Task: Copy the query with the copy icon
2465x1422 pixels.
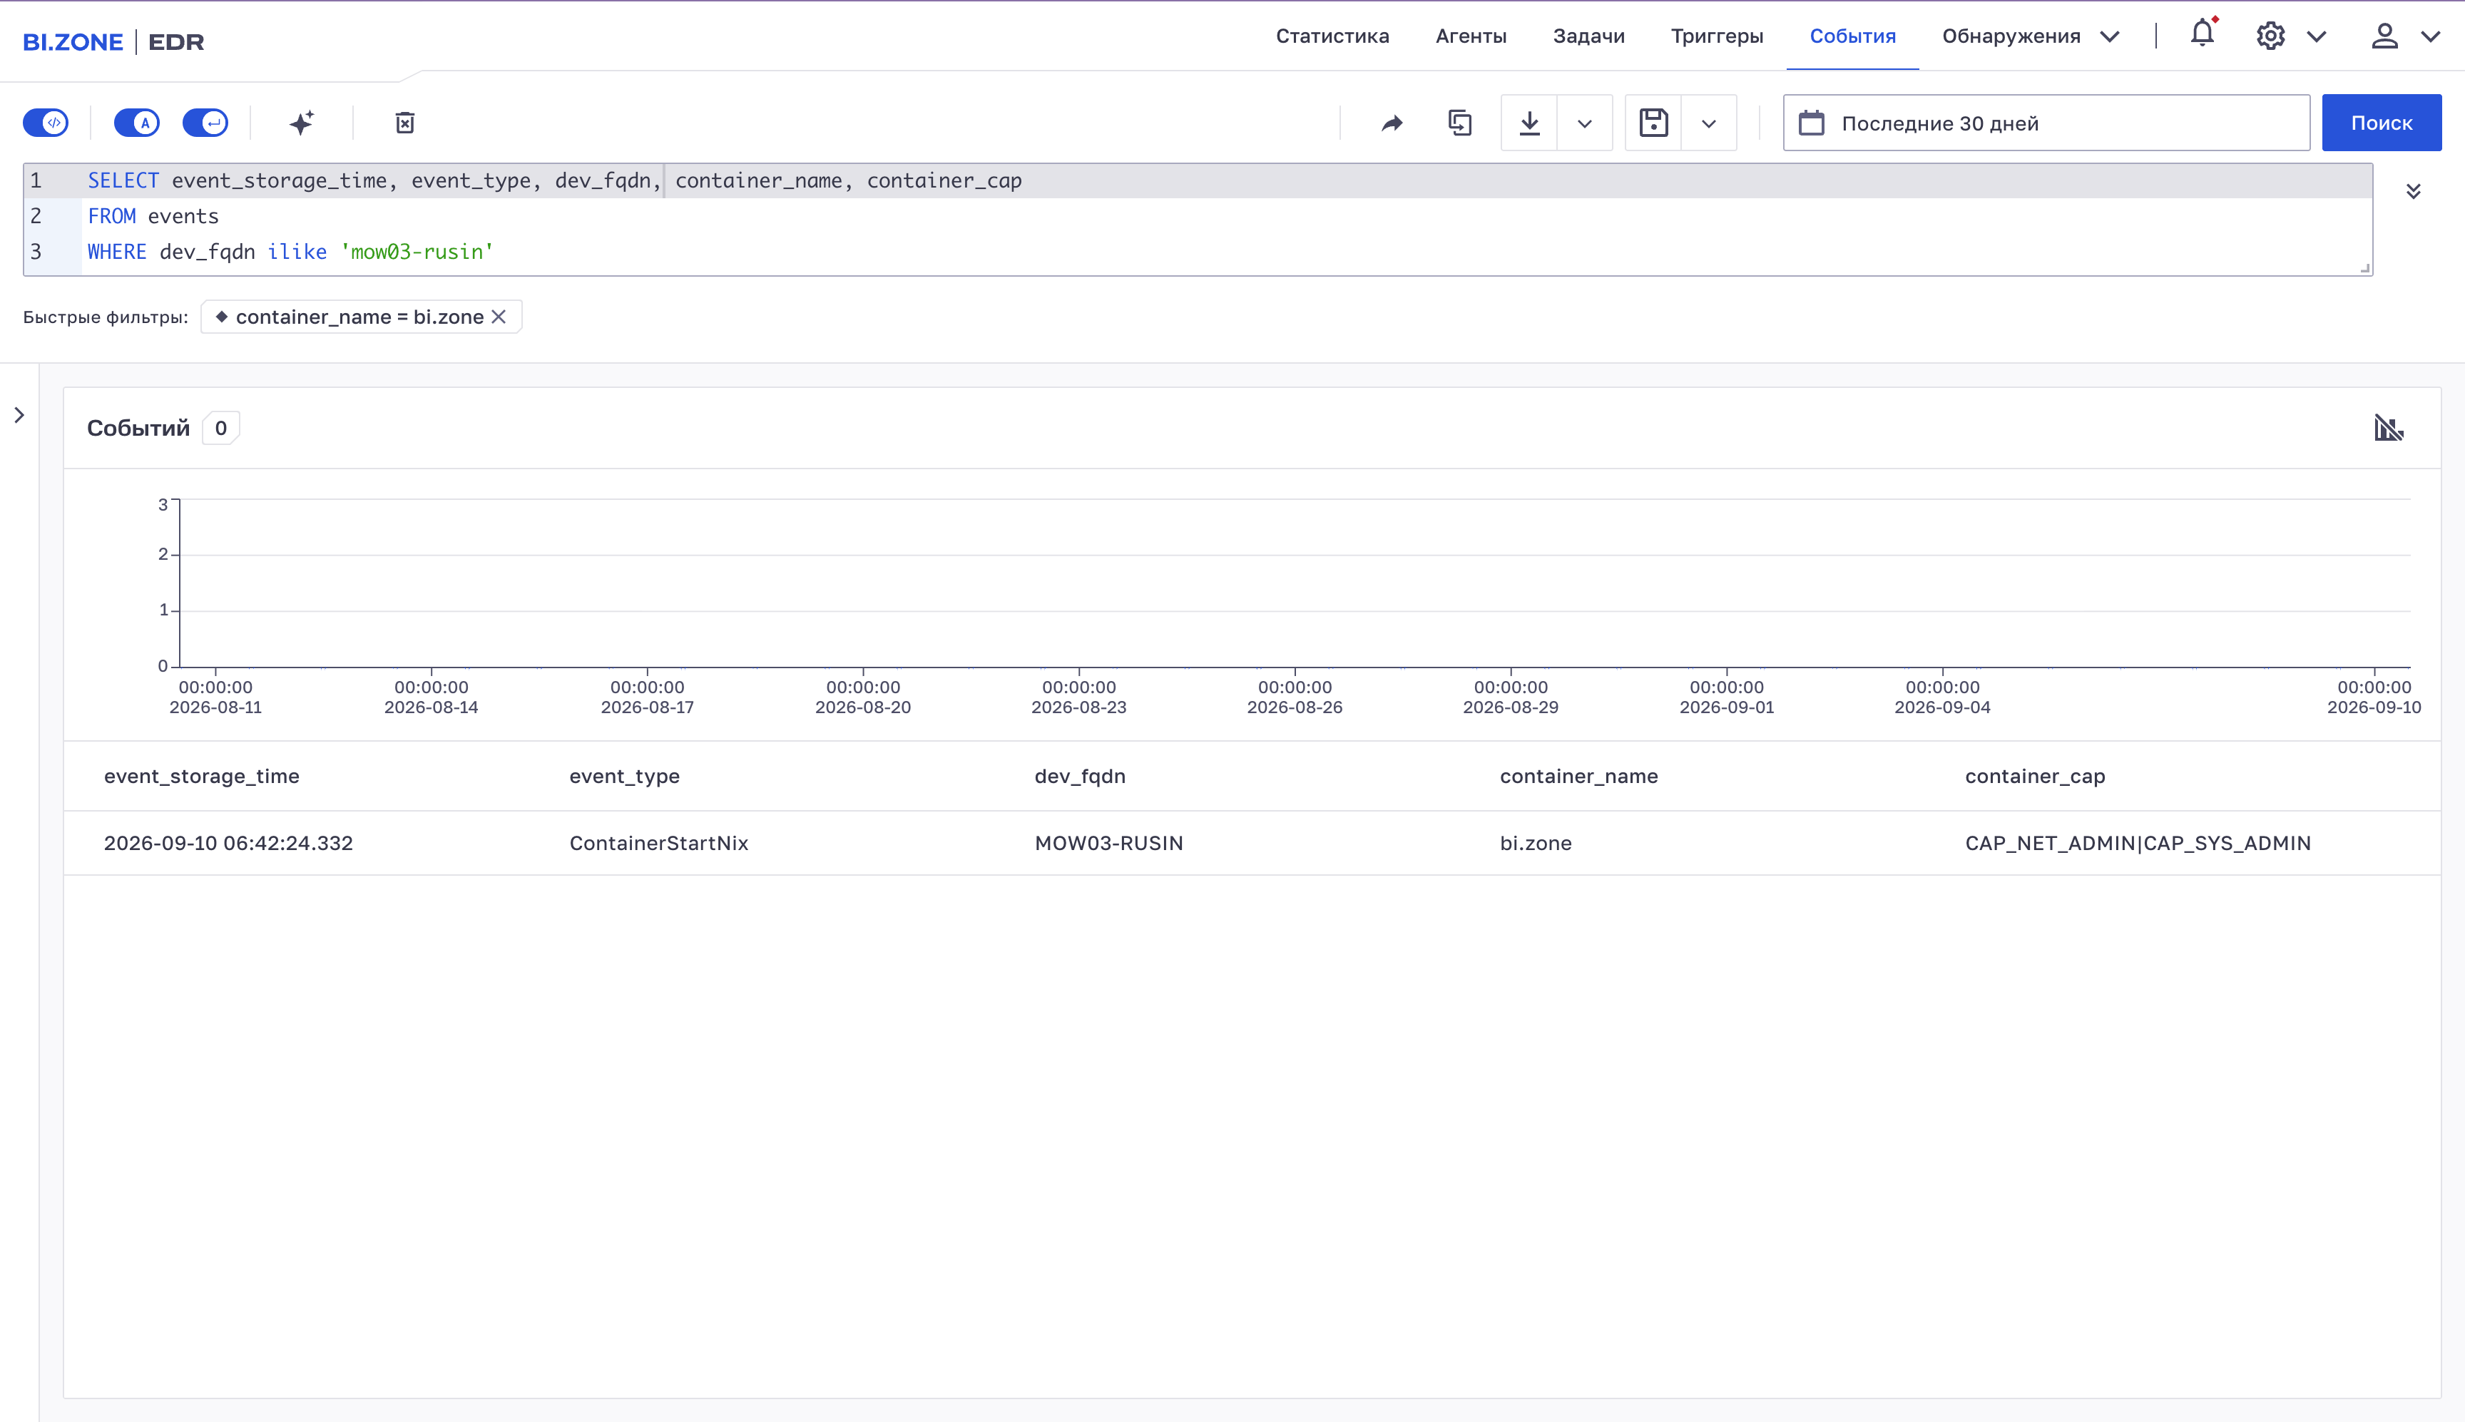Action: pyautogui.click(x=1460, y=123)
